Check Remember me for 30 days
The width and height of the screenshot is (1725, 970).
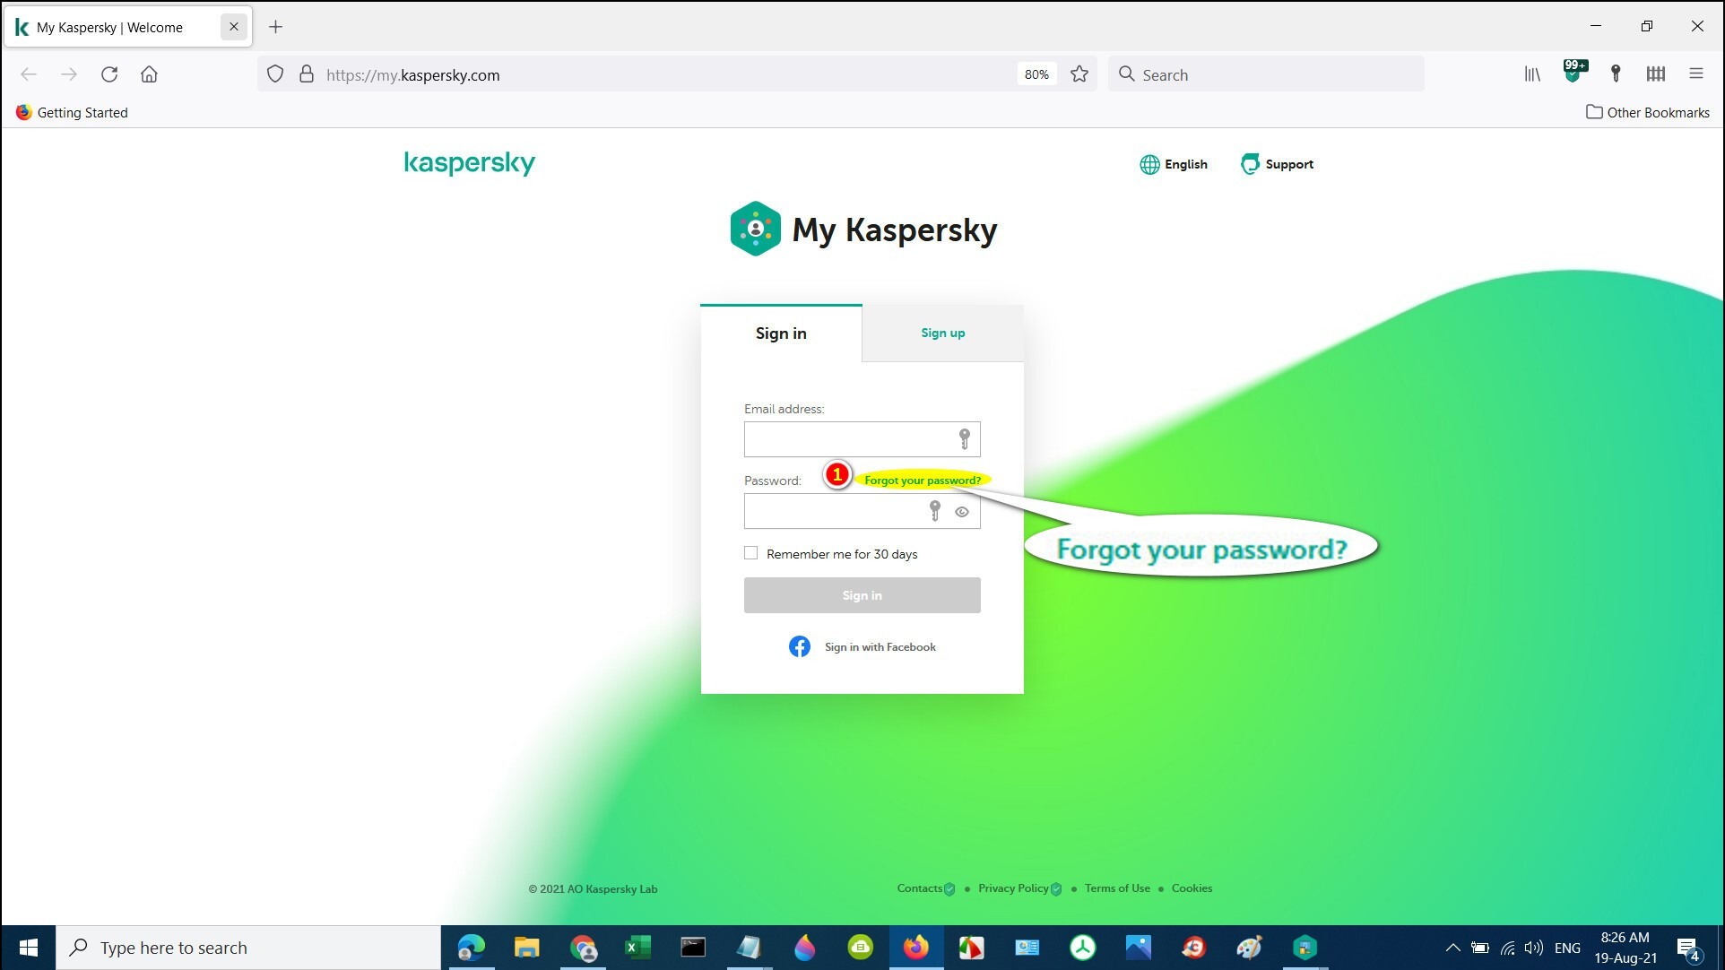click(x=751, y=553)
